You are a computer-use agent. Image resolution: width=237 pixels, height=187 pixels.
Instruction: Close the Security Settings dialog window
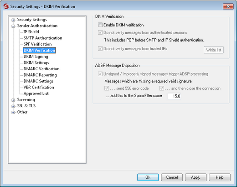click(228, 6)
